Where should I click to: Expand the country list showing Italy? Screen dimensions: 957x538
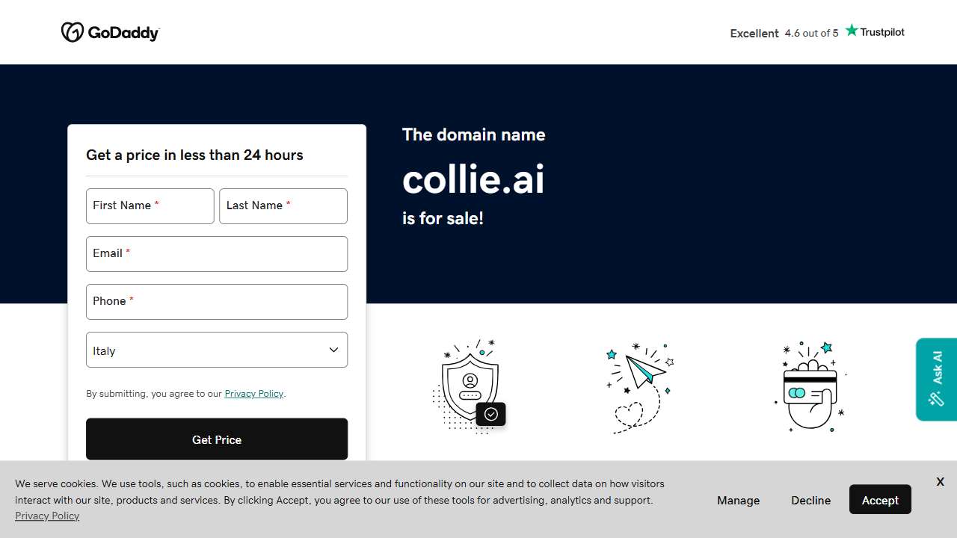pyautogui.click(x=217, y=350)
